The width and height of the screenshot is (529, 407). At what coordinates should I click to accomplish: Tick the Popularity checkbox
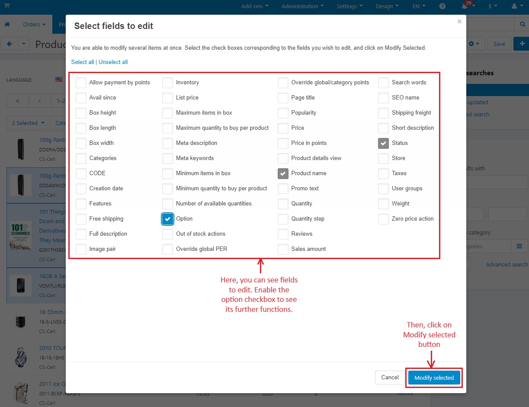point(283,113)
